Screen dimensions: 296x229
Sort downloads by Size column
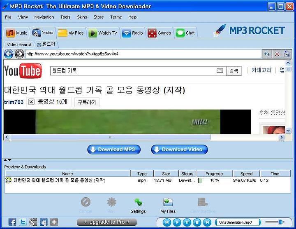click(x=166, y=174)
